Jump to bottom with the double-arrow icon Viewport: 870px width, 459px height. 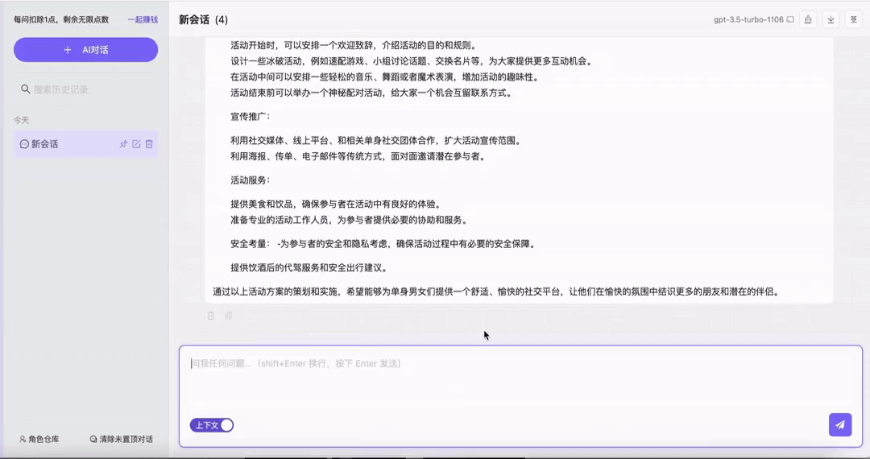(x=853, y=19)
